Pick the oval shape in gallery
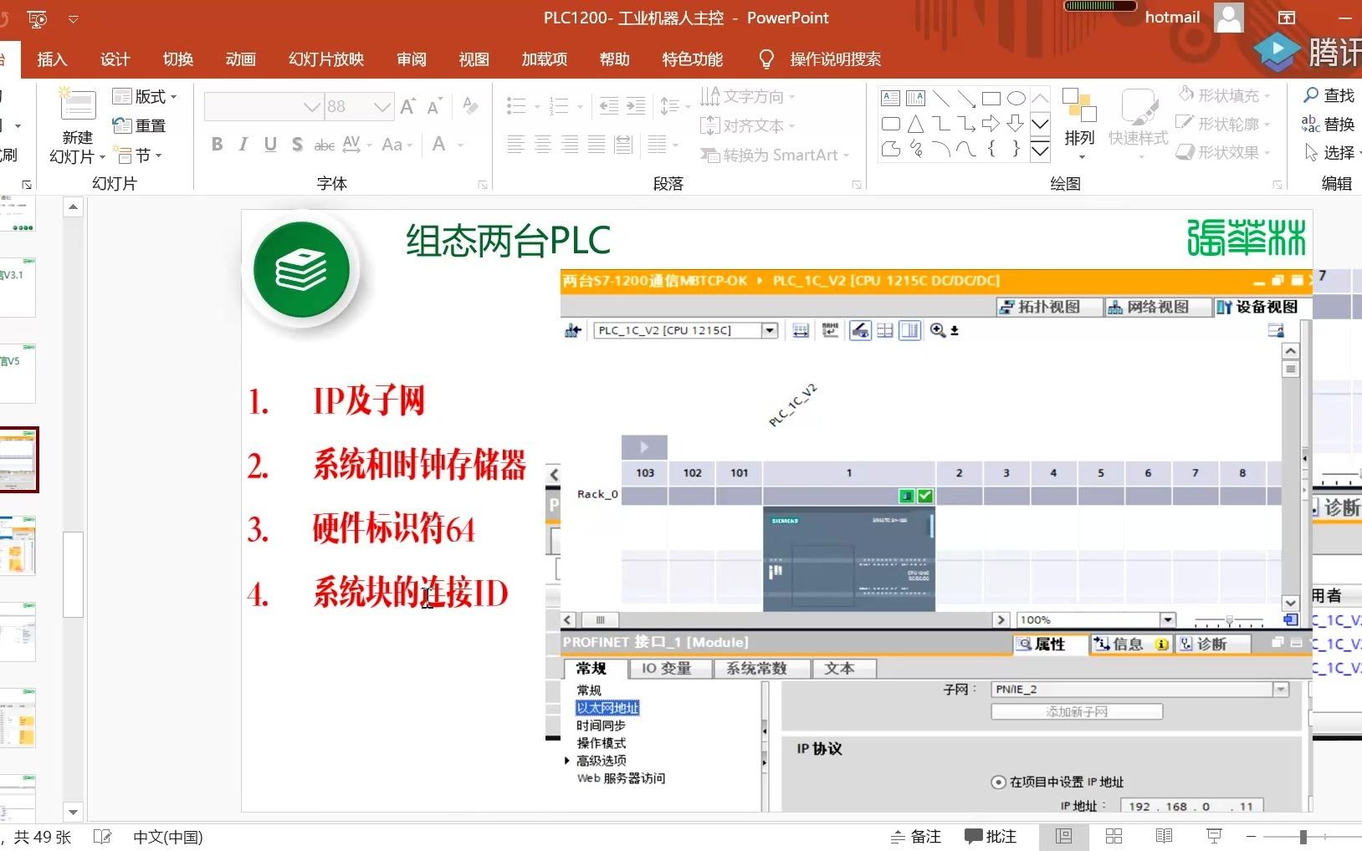1362x851 pixels. coord(1016,99)
